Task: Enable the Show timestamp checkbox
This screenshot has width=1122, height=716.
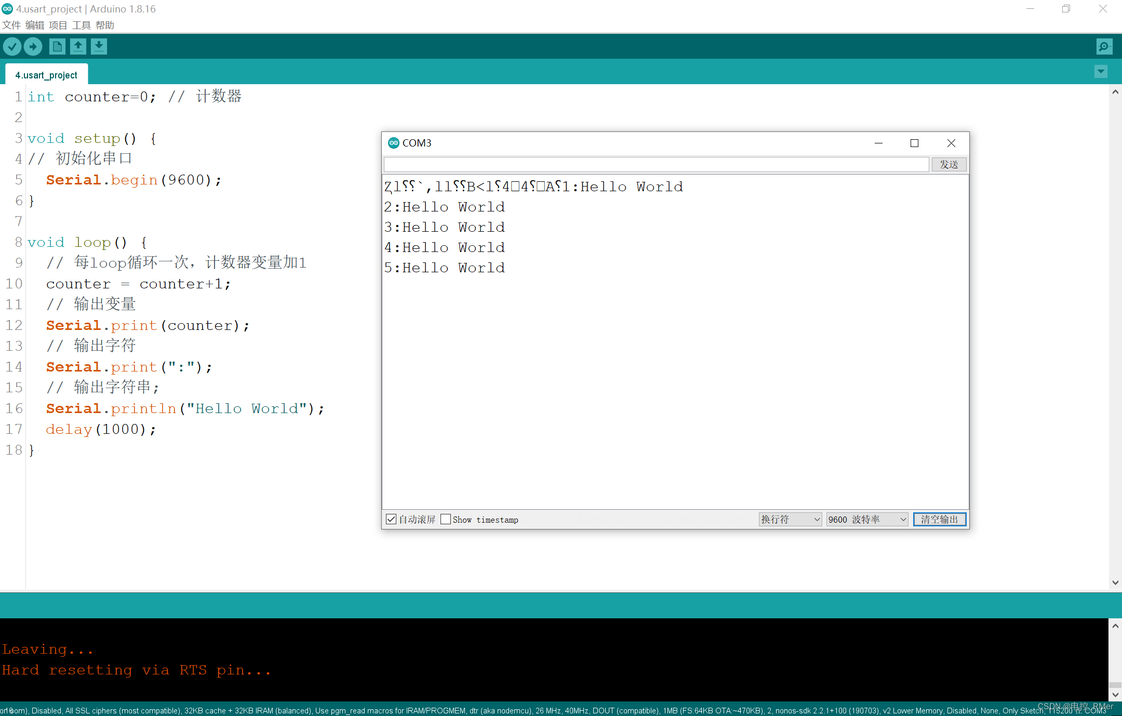Action: 446,519
